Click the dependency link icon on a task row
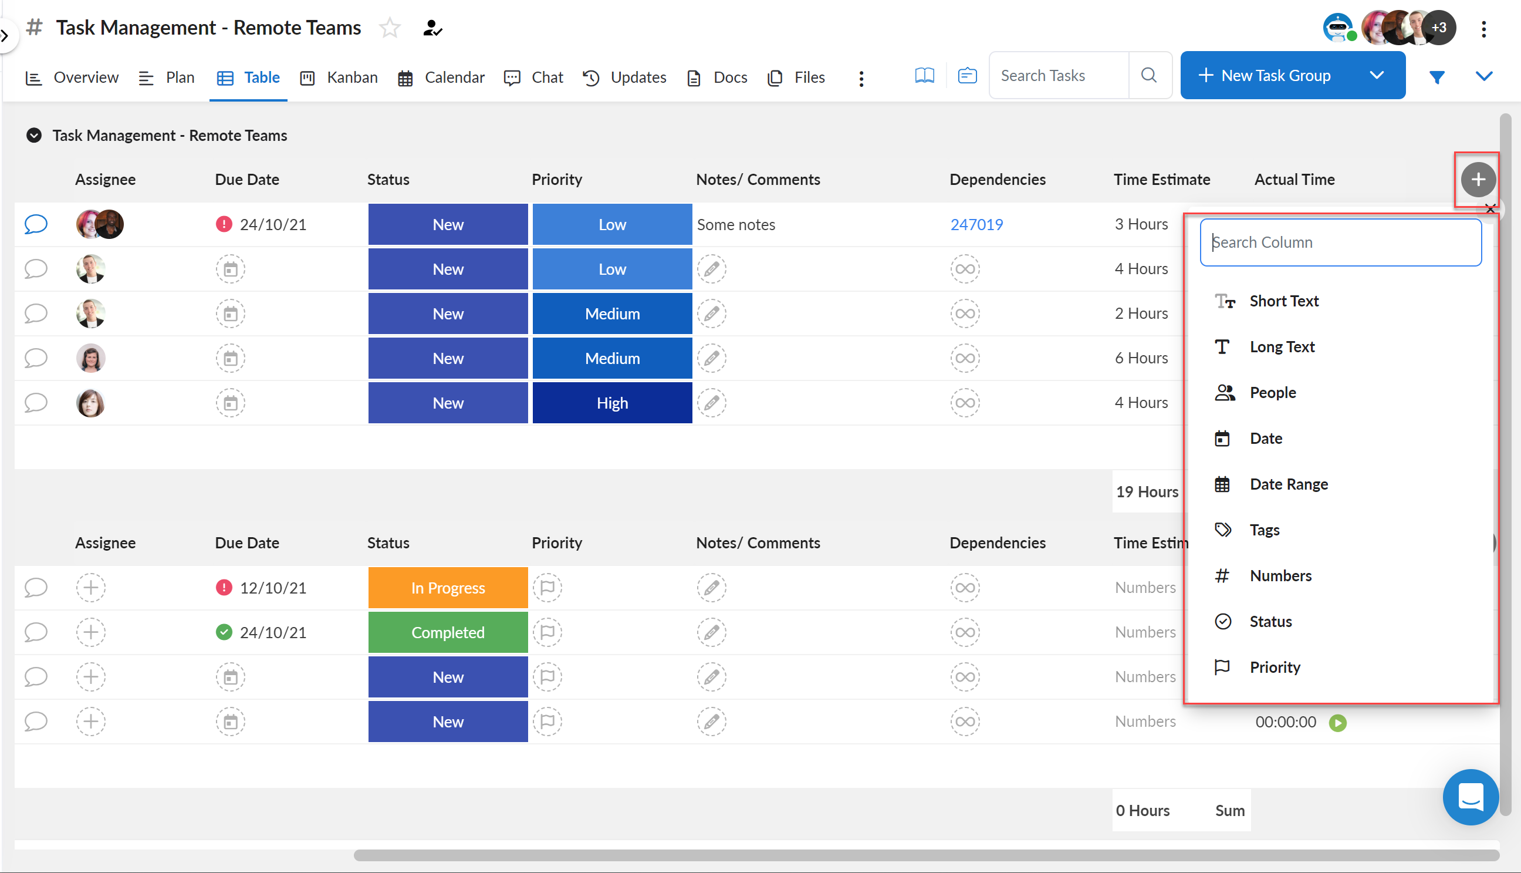This screenshot has width=1521, height=873. 965,269
